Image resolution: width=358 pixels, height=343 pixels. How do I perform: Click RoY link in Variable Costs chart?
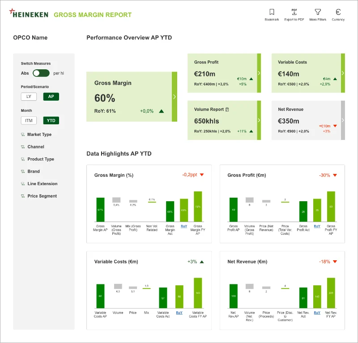pos(179,313)
